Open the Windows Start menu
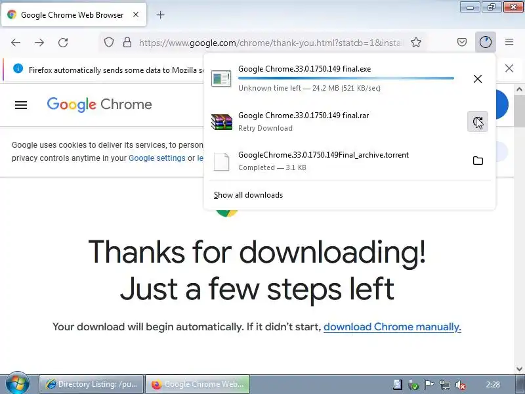Image resolution: width=525 pixels, height=394 pixels. tap(18, 383)
